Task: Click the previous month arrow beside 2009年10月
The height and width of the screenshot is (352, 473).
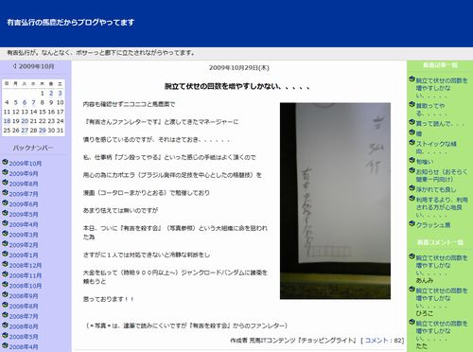Action: click(x=14, y=66)
